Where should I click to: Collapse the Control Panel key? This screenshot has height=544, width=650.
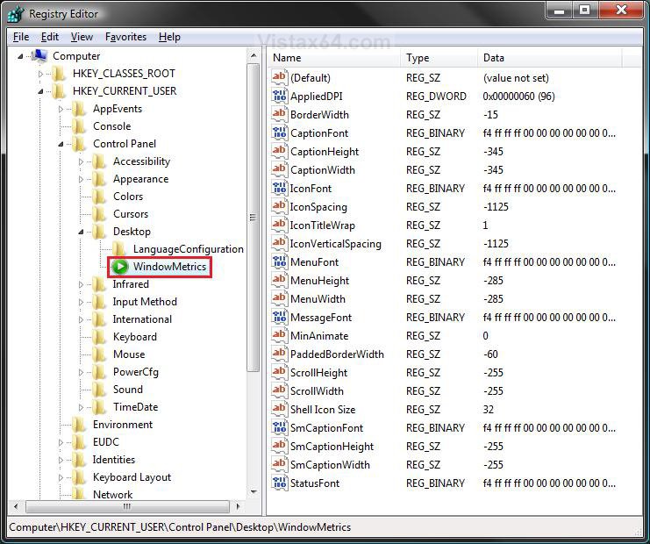(x=61, y=144)
